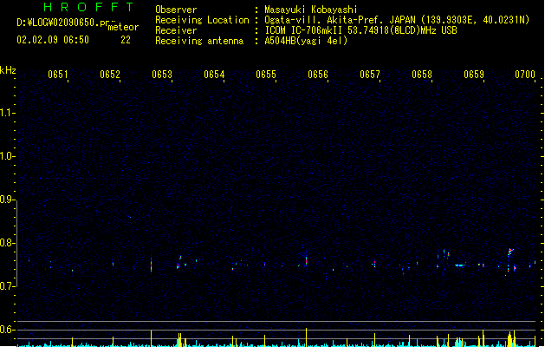Click the kHz axis unit label

tap(8, 70)
